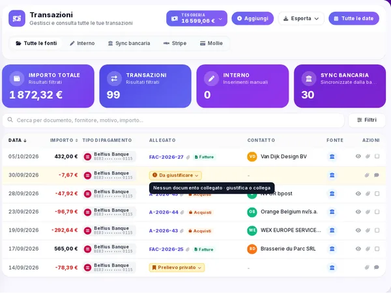Click the attachment paperclip action for 19/09/2026 row

point(368,230)
